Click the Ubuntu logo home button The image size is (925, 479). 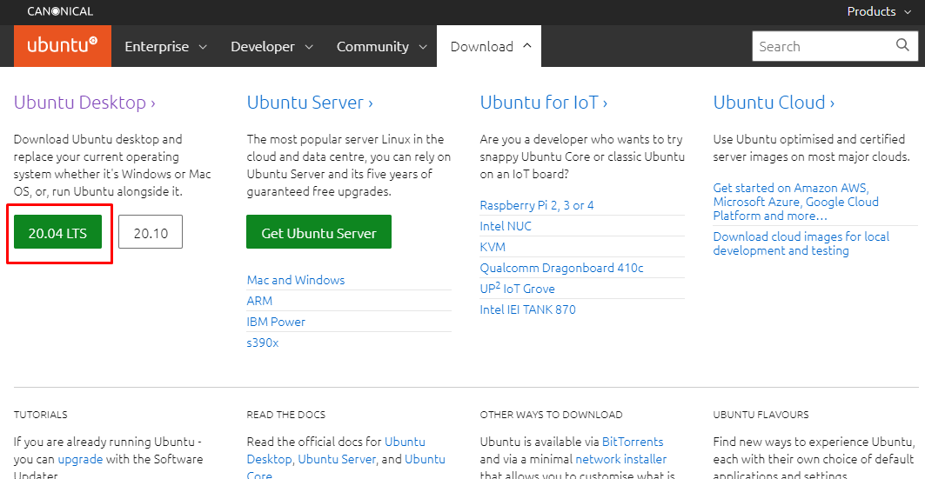[63, 46]
